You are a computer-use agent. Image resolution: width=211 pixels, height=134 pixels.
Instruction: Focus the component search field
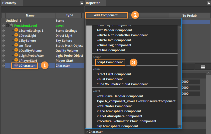coord(133,22)
